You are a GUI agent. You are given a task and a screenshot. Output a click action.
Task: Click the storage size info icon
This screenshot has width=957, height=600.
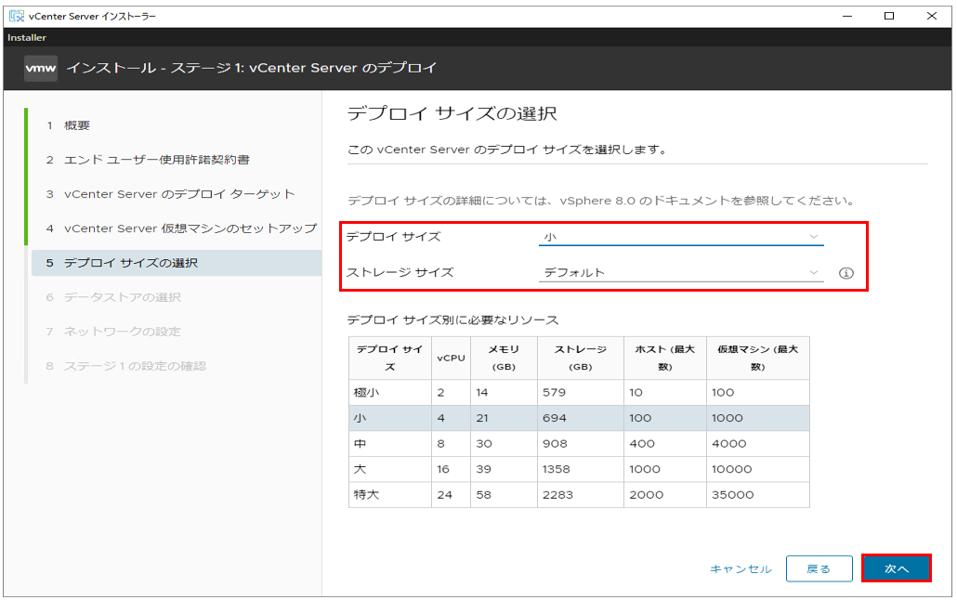(x=846, y=273)
